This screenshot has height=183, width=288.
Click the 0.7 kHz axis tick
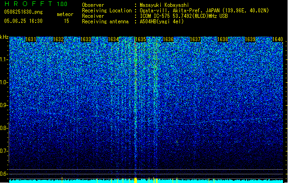(4, 151)
